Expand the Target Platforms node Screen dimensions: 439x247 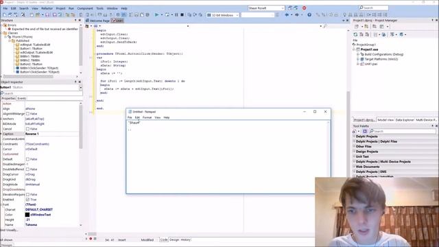click(x=358, y=59)
